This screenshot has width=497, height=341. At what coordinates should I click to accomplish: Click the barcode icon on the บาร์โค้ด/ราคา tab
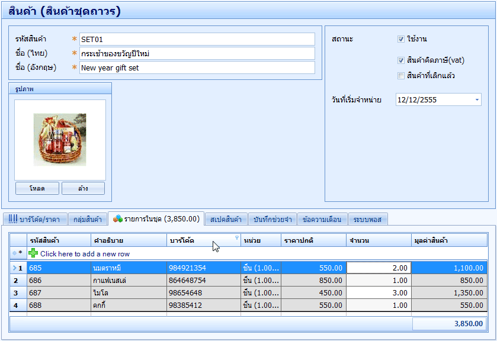click(12, 219)
